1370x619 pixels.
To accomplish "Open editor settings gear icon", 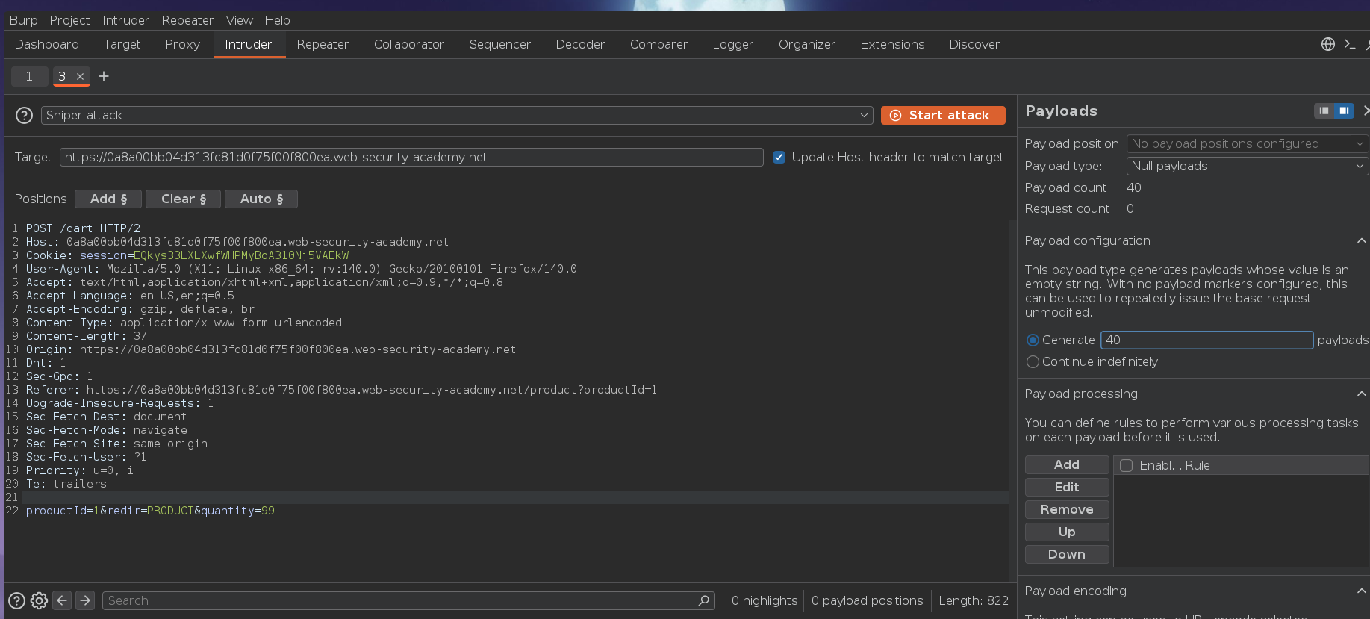I will point(40,600).
